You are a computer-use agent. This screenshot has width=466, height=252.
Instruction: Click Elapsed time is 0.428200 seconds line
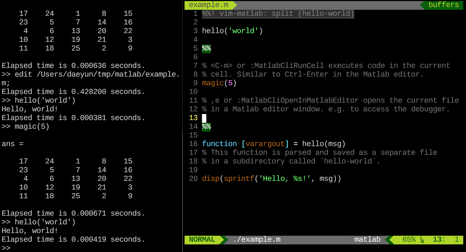tap(73, 92)
